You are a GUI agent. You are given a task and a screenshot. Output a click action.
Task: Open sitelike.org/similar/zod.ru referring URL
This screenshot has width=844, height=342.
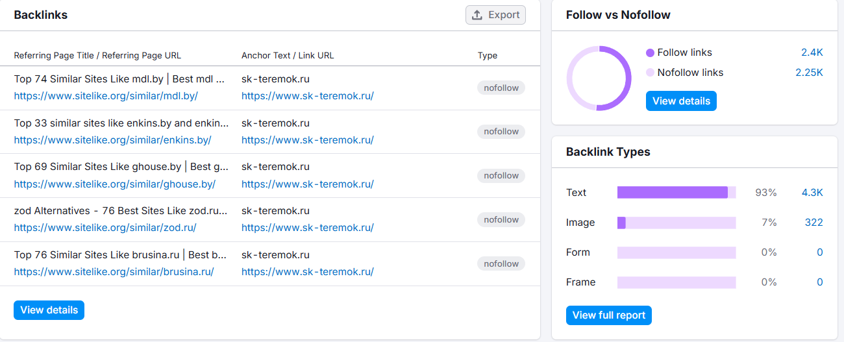pyautogui.click(x=105, y=228)
